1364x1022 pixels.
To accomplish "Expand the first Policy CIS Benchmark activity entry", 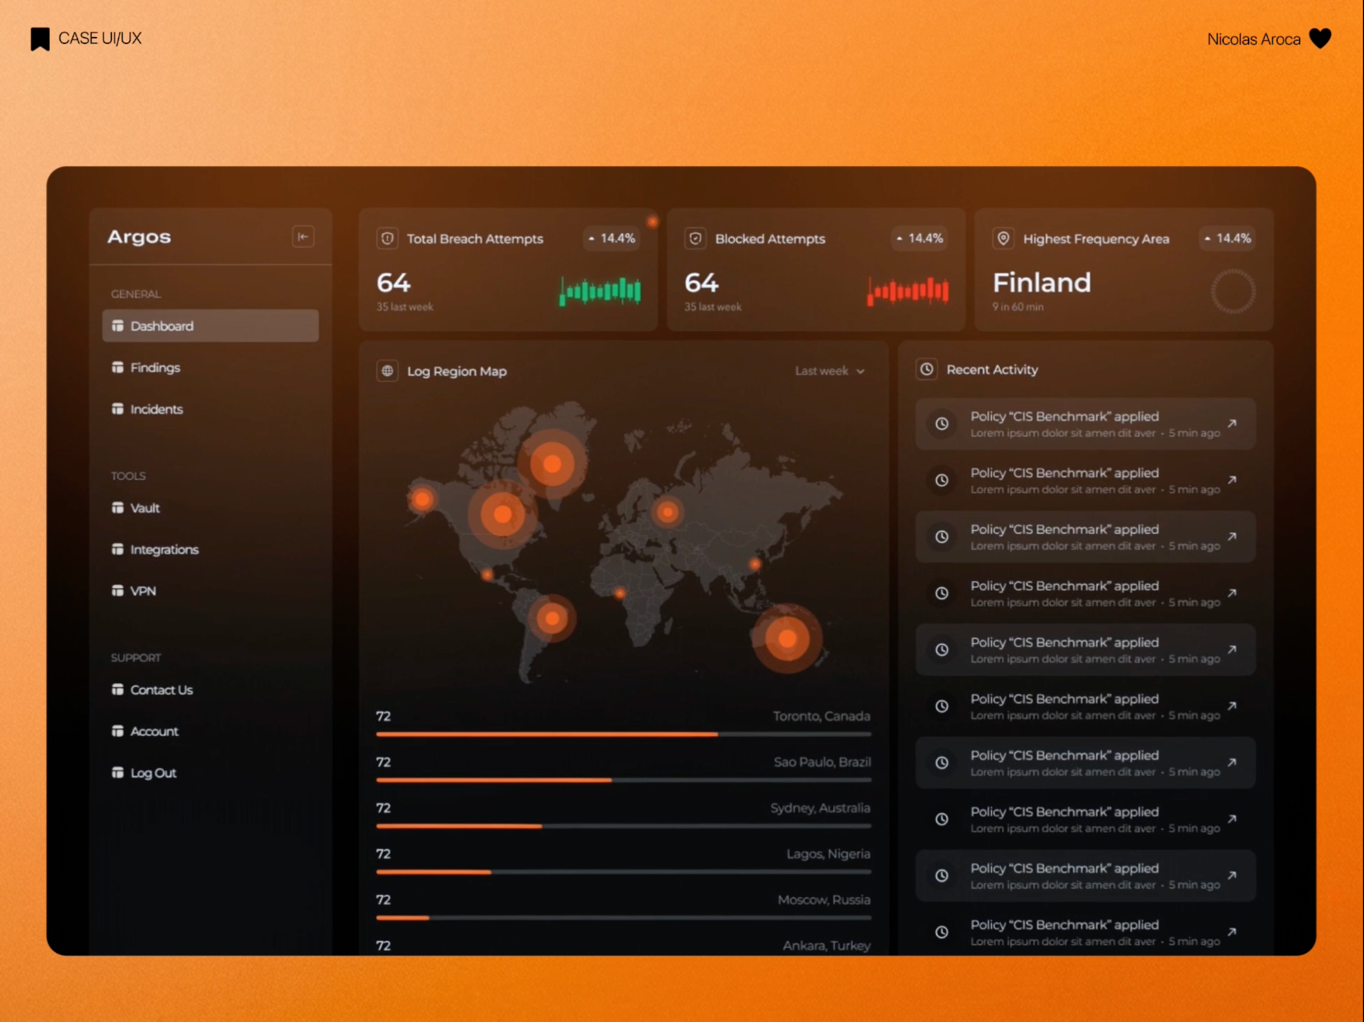I will pos(1232,424).
